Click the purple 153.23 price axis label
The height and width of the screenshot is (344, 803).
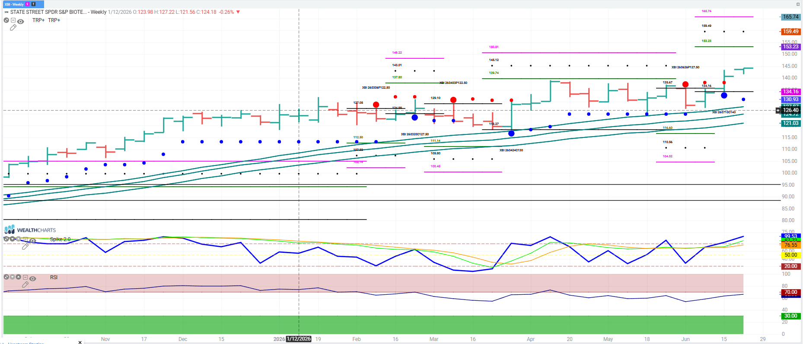791,47
